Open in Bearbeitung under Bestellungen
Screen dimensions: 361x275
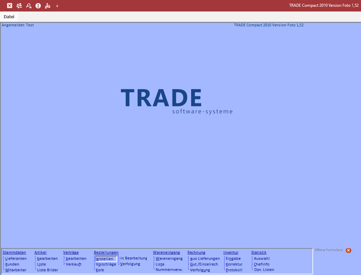click(x=133, y=258)
